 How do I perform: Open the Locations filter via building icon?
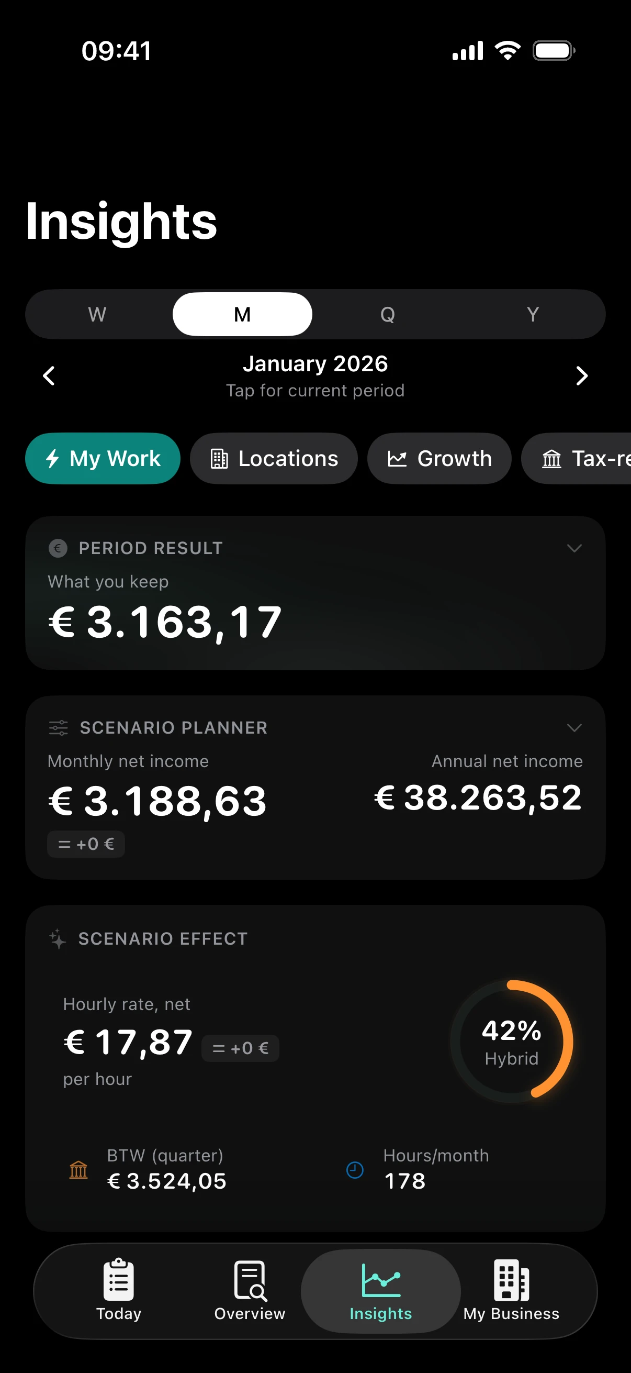tap(218, 458)
